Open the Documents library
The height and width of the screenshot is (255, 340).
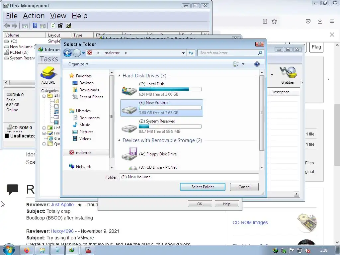point(89,118)
